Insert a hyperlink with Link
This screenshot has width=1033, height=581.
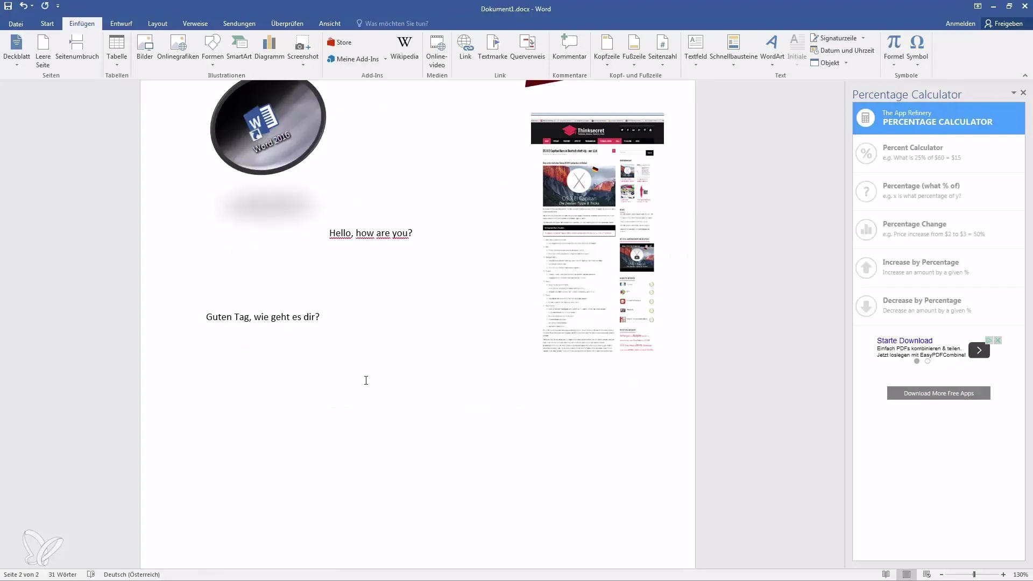point(465,47)
